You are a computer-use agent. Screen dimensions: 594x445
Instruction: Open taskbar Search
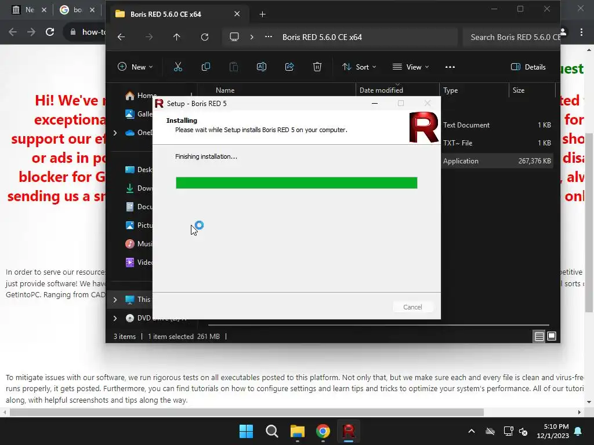coord(271,431)
